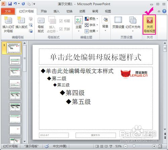Expand the Colors (颜色) dropdown

pos(91,19)
